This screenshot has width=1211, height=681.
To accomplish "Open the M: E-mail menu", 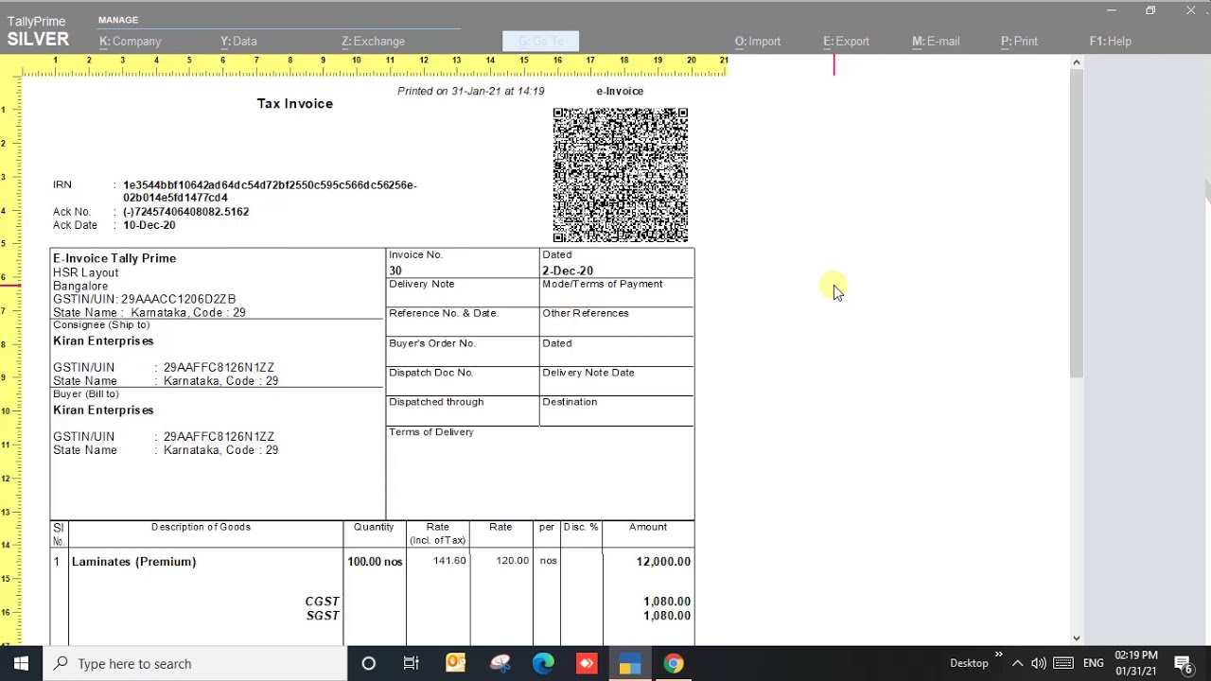I will pyautogui.click(x=936, y=42).
